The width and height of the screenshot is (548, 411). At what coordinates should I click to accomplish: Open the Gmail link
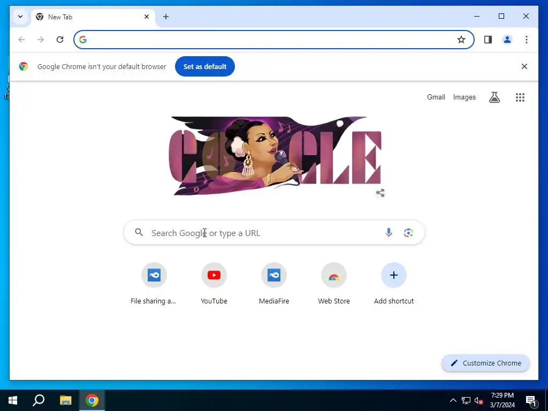436,97
